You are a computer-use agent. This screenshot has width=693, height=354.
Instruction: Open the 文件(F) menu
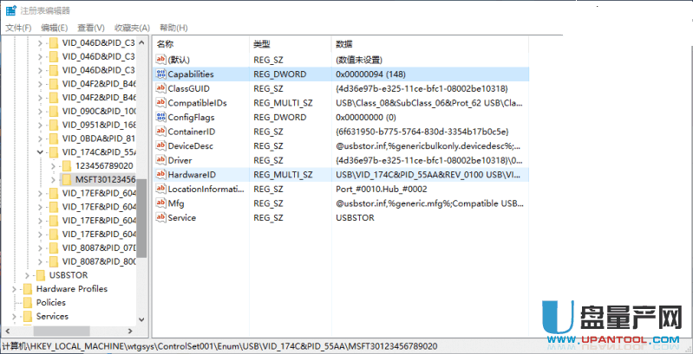click(18, 28)
